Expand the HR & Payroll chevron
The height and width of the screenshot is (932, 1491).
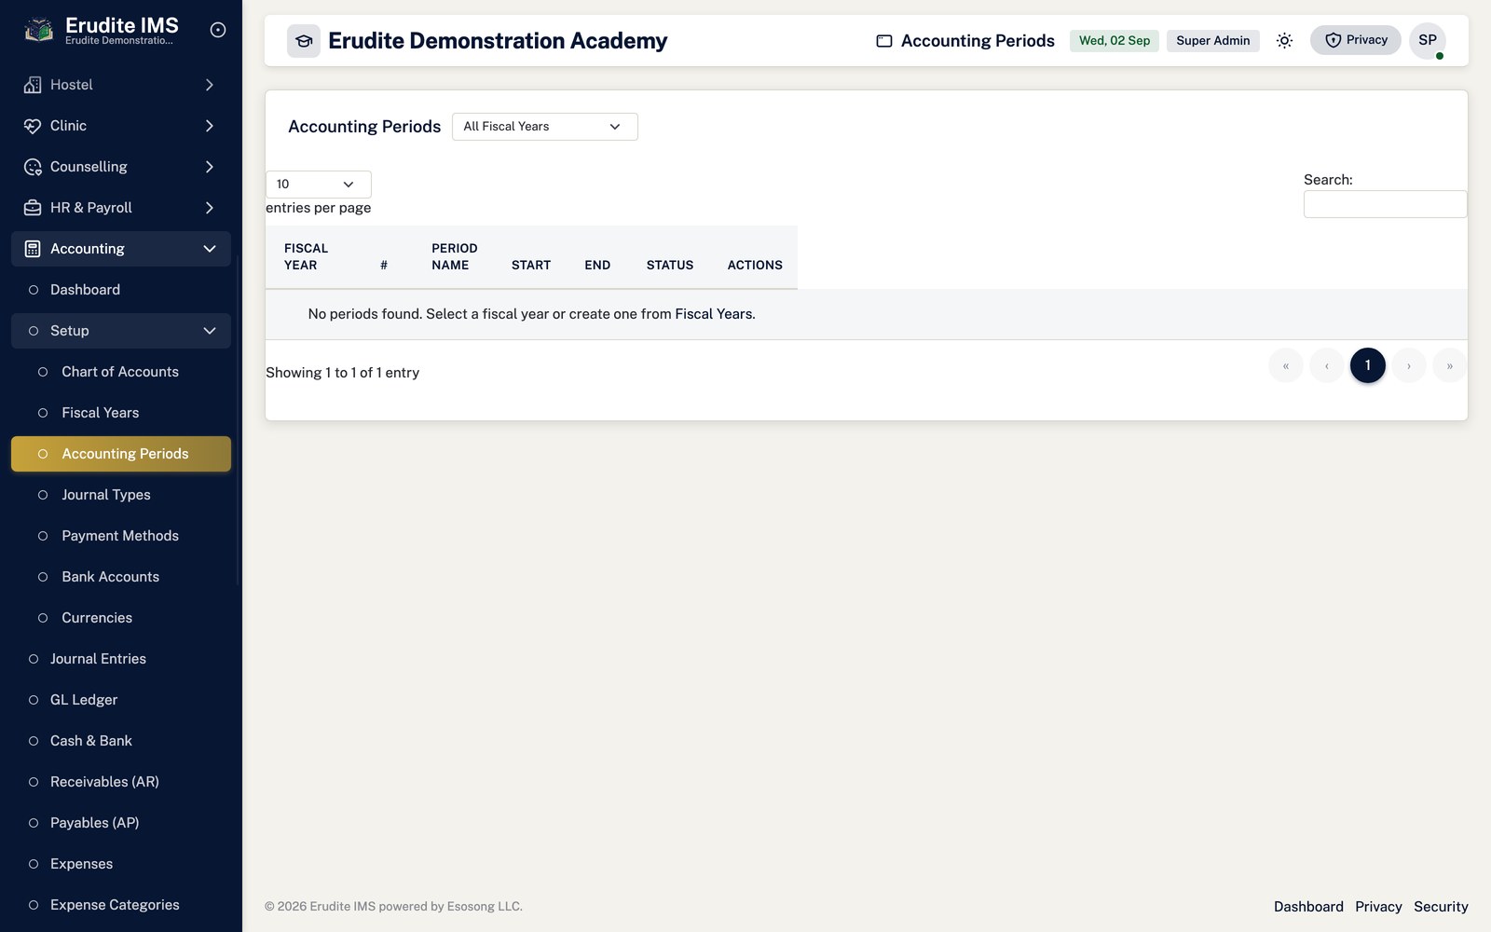point(210,208)
